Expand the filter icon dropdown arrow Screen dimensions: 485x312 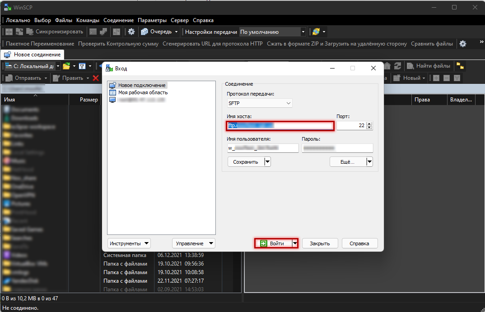click(90, 66)
